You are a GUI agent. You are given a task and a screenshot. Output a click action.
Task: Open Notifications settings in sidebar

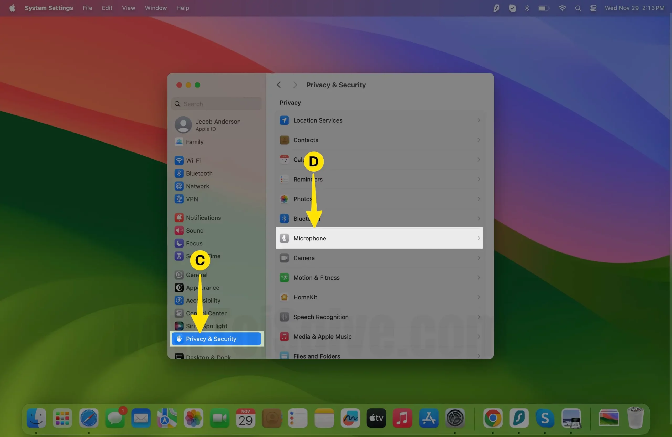(x=203, y=218)
